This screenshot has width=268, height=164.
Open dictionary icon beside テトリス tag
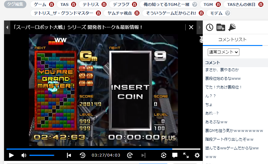104,4
